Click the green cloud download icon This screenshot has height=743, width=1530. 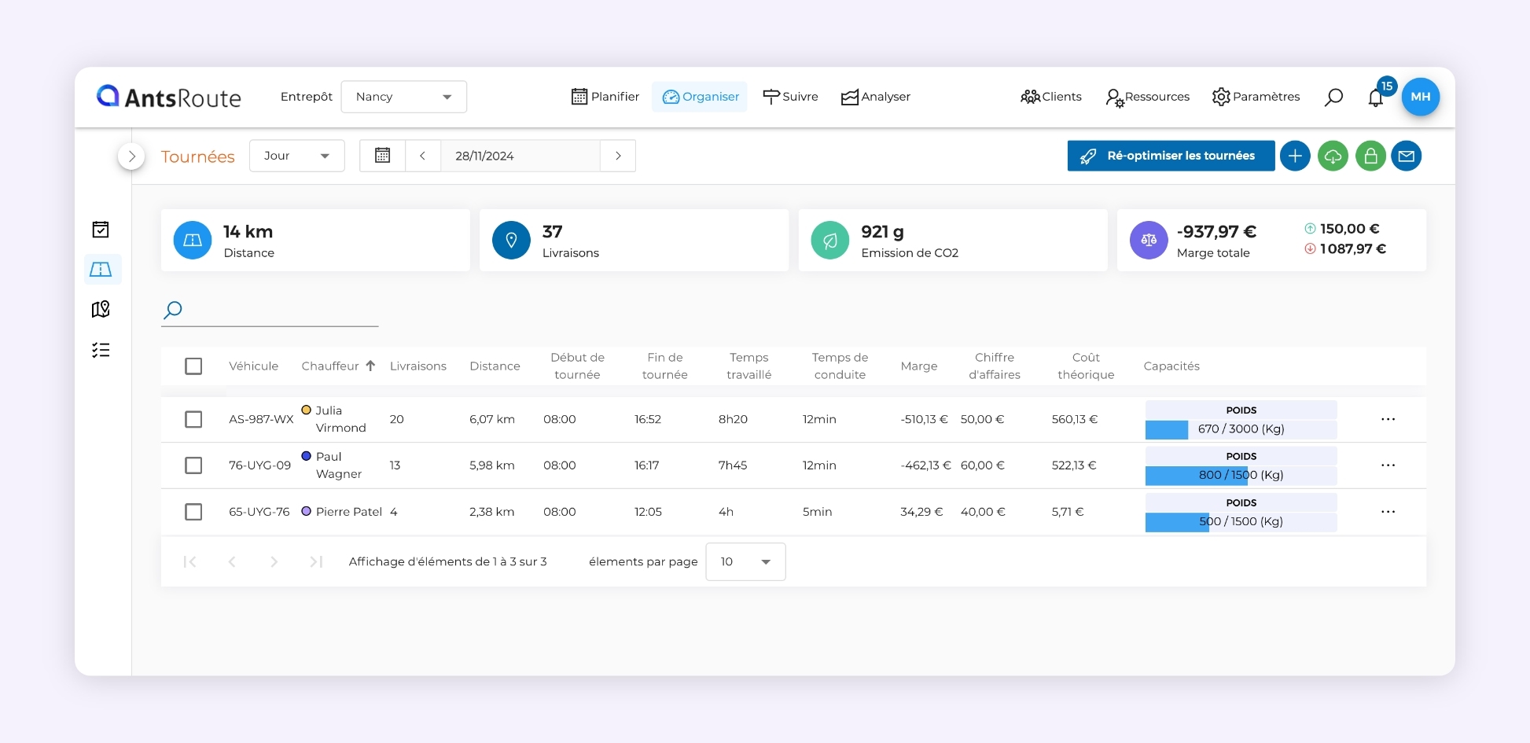(x=1333, y=156)
